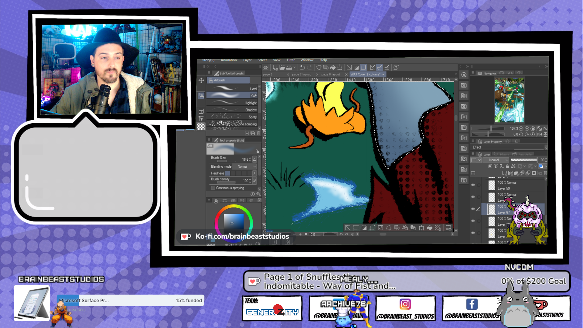Screen dimensions: 583x328
Task: Open Quick Access top sidebar icon
Action: coord(464,75)
